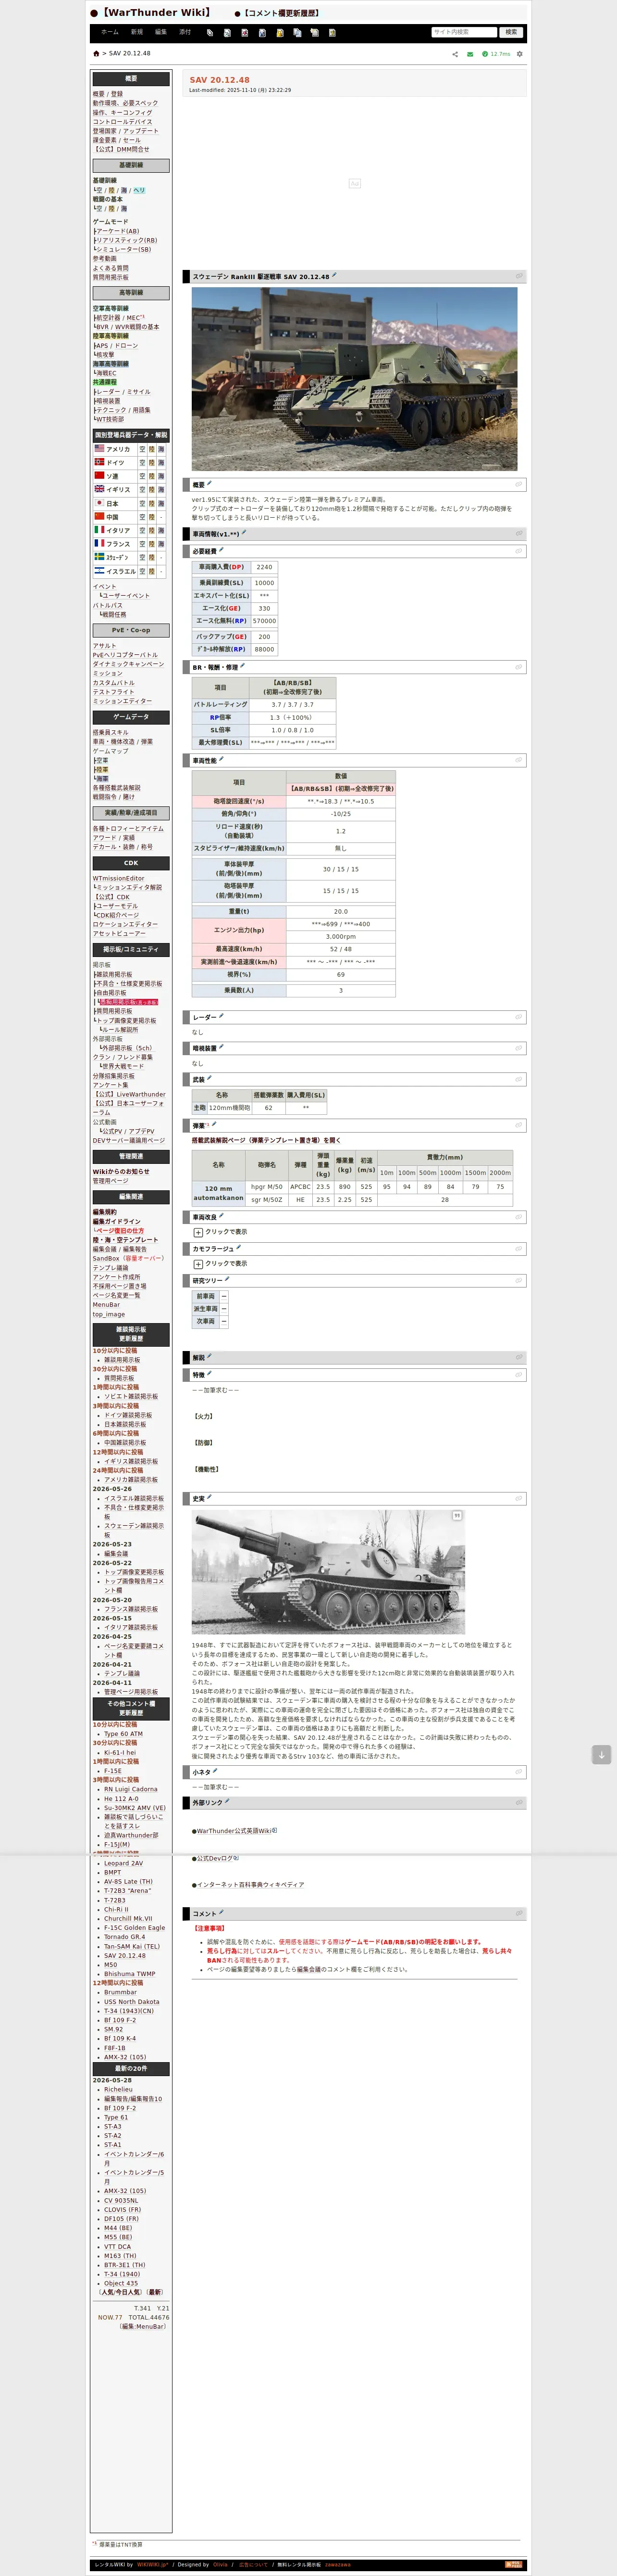Open the WarThunder Wiki title link

point(156,12)
